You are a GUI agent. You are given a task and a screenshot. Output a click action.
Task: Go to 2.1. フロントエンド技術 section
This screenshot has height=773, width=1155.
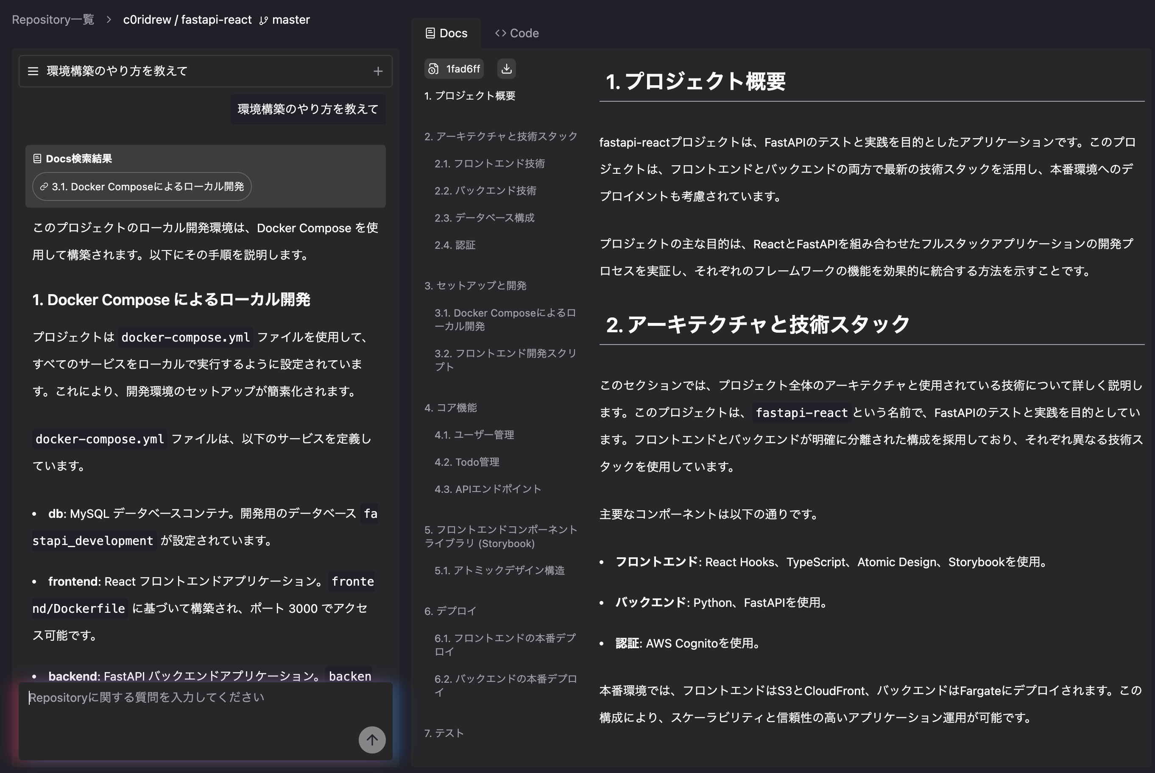489,164
